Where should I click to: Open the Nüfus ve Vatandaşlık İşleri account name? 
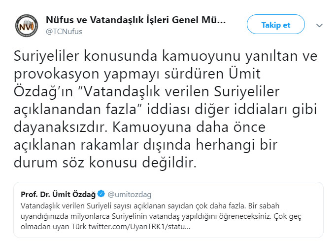point(135,21)
